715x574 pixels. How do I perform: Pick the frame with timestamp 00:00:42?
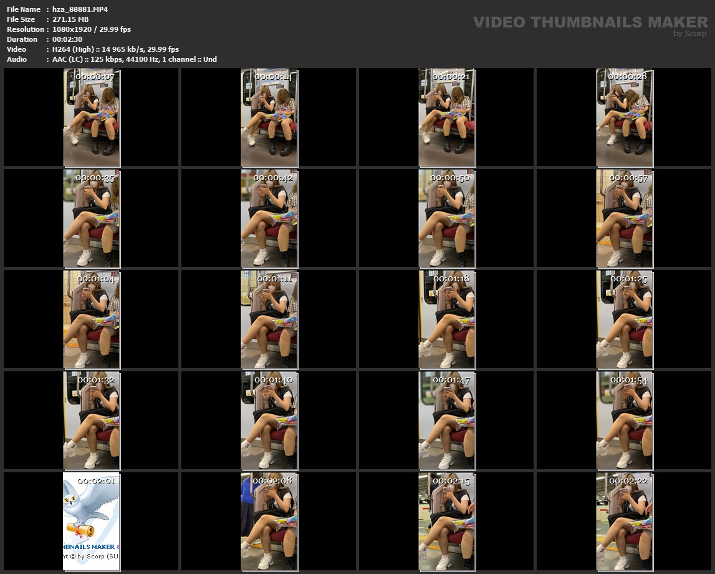pos(269,218)
